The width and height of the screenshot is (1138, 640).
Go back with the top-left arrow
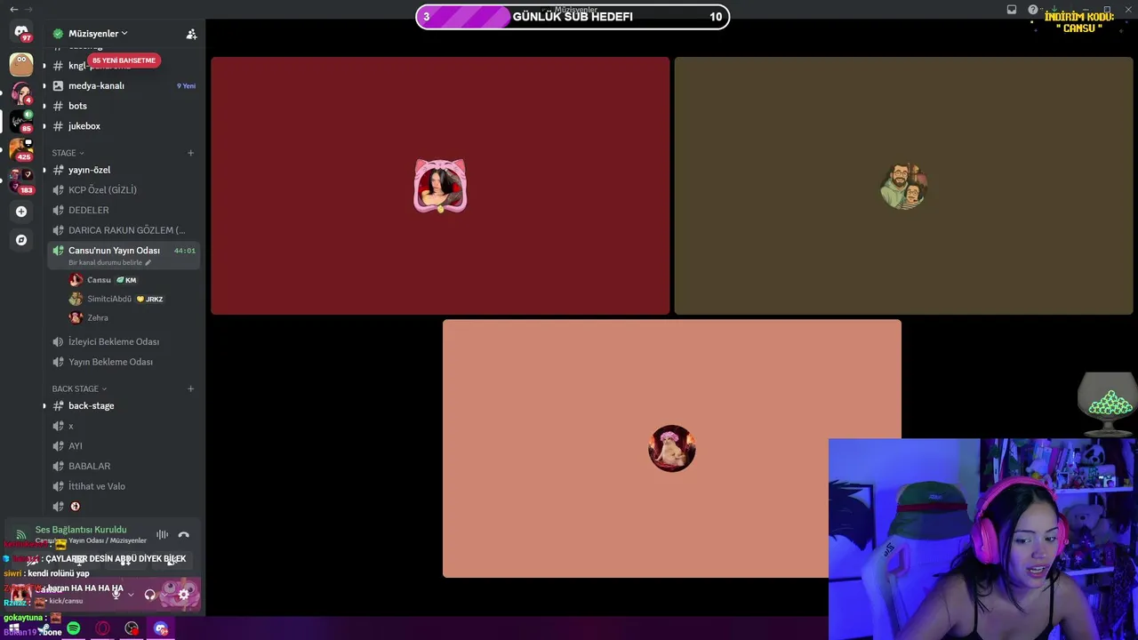click(13, 9)
